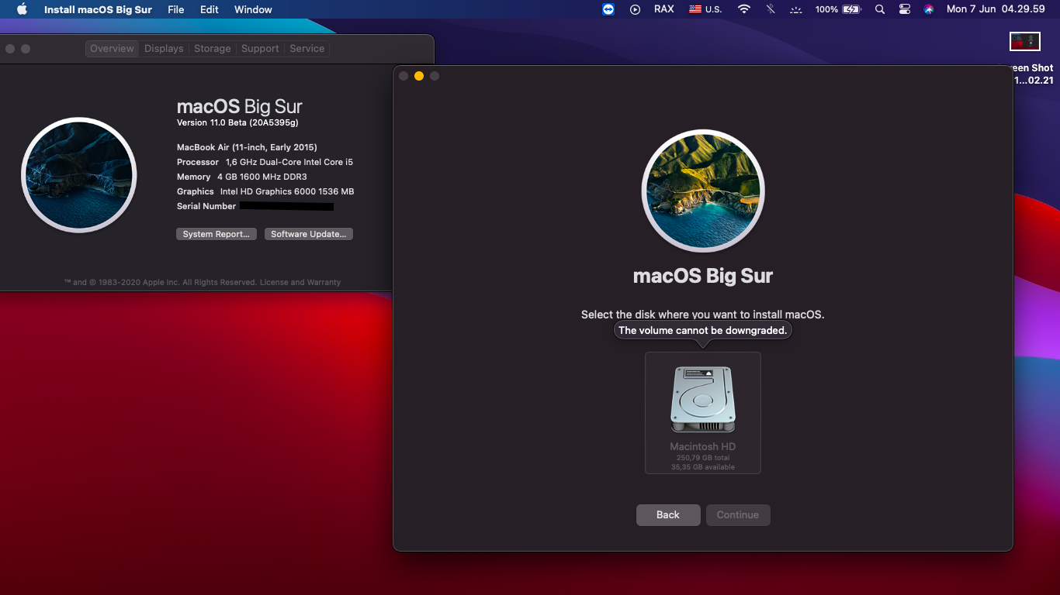The height and width of the screenshot is (595, 1060).
Task: Open the U.S. input source menu
Action: pyautogui.click(x=705, y=9)
